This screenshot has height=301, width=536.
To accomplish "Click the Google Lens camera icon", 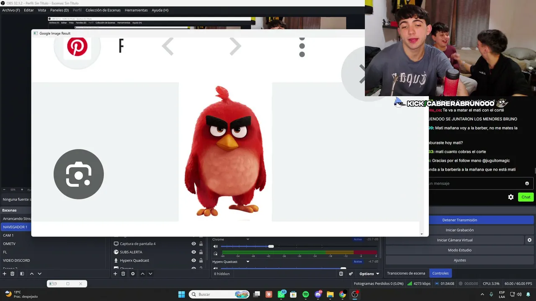I will (79, 174).
